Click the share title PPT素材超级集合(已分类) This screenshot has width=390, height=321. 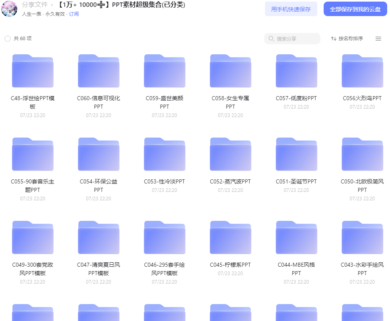[148, 4]
